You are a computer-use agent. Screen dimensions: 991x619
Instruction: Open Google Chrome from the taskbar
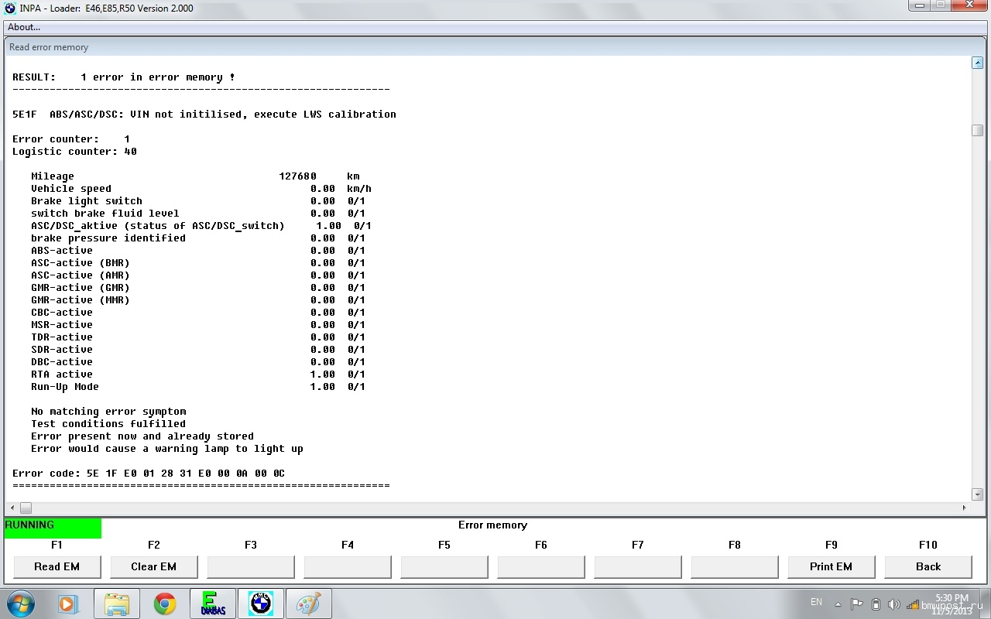(165, 604)
